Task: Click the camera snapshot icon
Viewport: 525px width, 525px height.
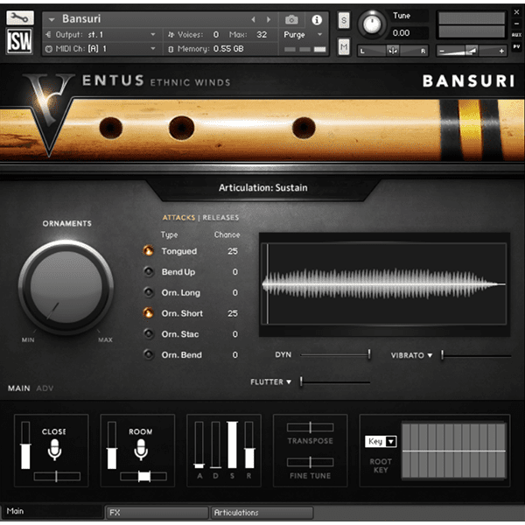Action: [291, 19]
